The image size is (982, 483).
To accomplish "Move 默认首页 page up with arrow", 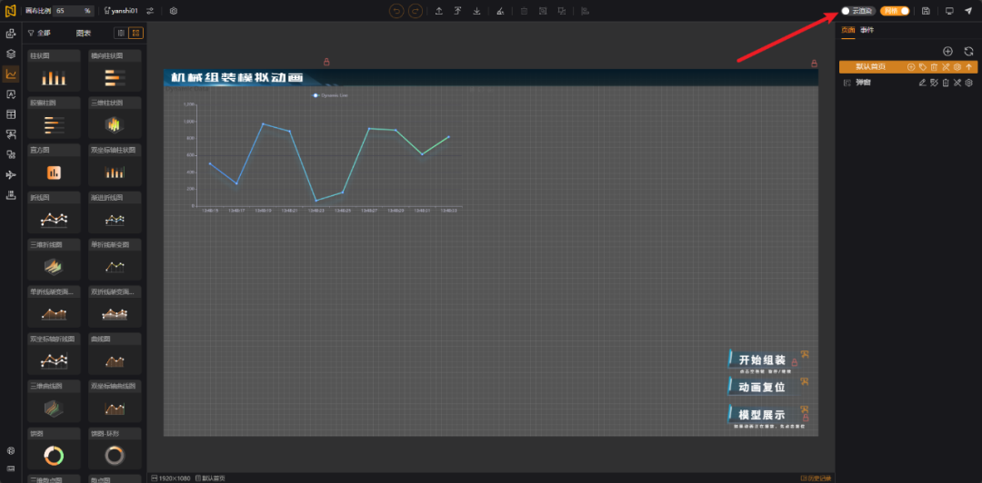I will pyautogui.click(x=969, y=67).
